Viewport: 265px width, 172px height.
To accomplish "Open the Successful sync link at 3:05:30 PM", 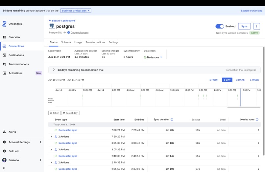I will (68, 143).
